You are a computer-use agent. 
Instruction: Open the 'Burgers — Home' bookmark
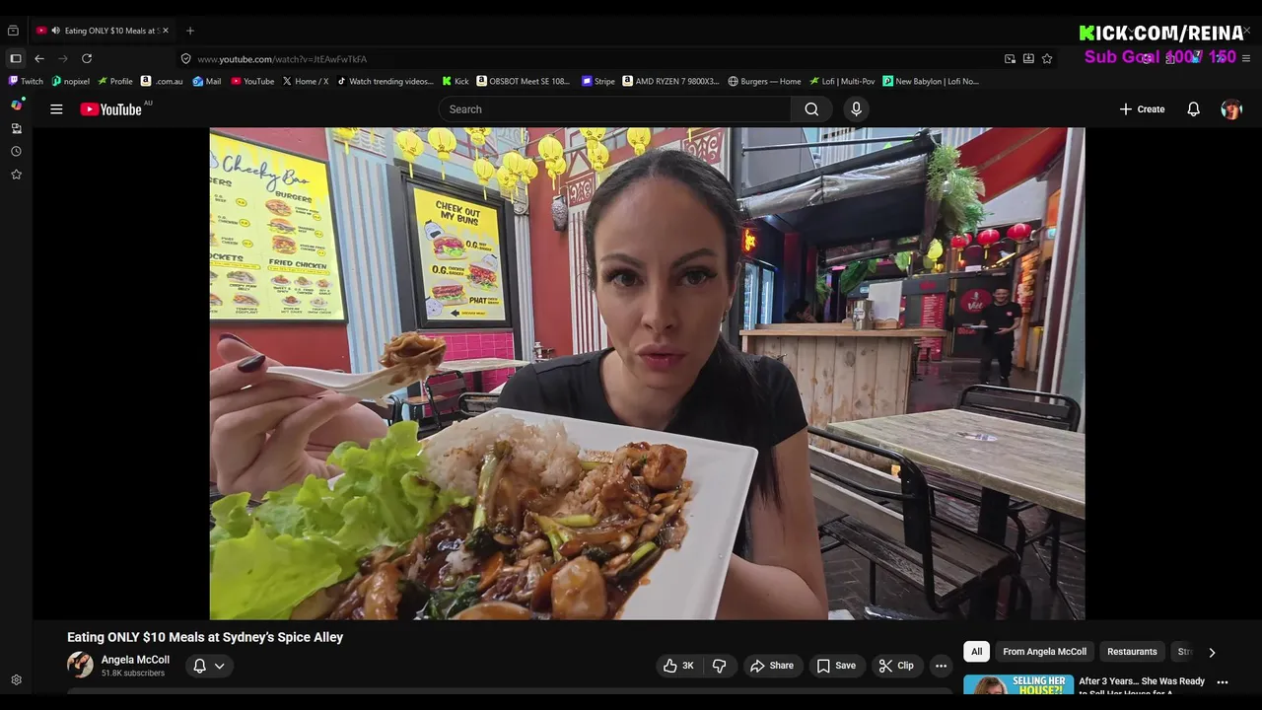tap(764, 81)
